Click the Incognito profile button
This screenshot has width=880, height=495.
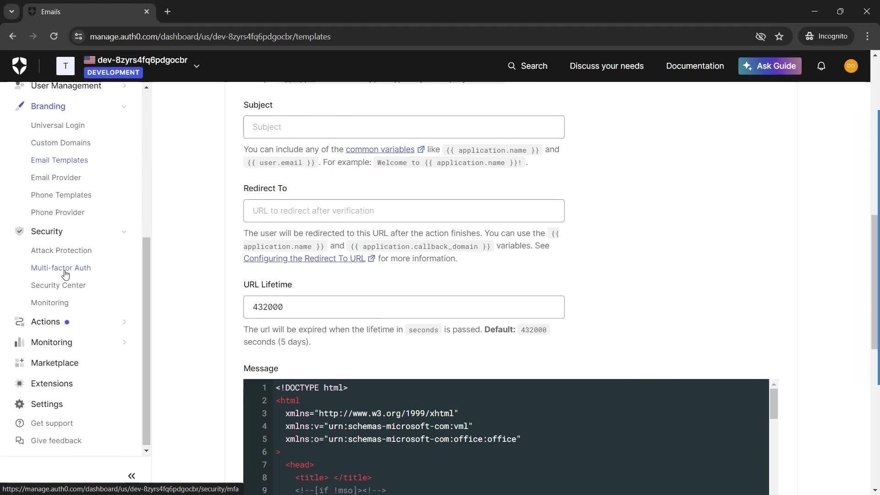[826, 36]
